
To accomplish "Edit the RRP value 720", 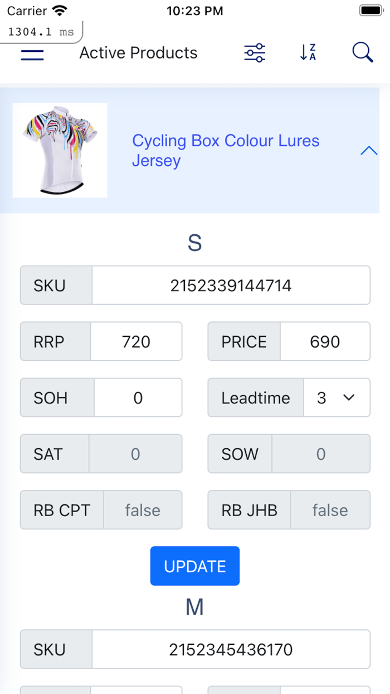I will (x=136, y=341).
